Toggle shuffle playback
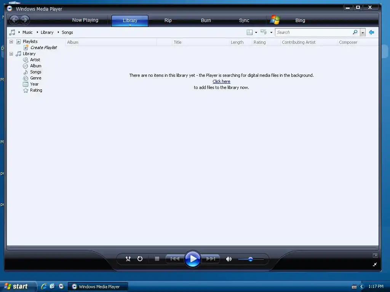Image resolution: width=390 pixels, height=292 pixels. pos(128,259)
